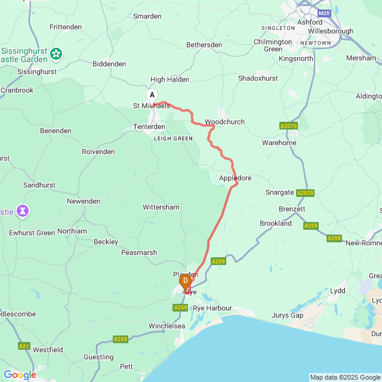Click the Brookland village label
This screenshot has width=382, height=382.
276,223
